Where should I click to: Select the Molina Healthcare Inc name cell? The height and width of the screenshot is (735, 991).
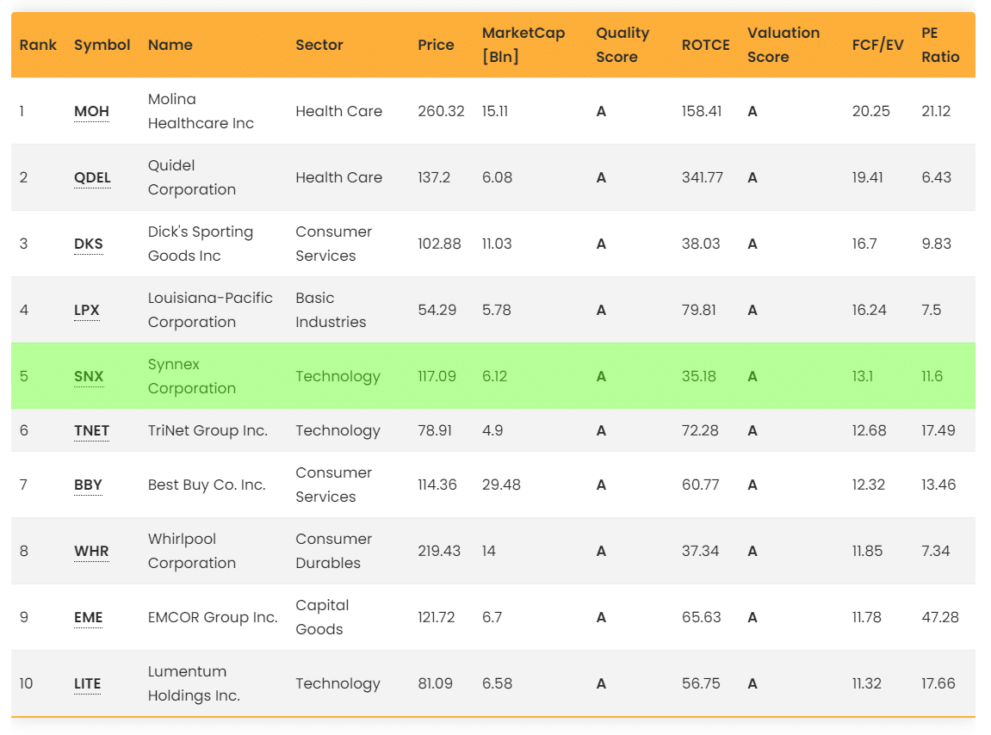201,111
